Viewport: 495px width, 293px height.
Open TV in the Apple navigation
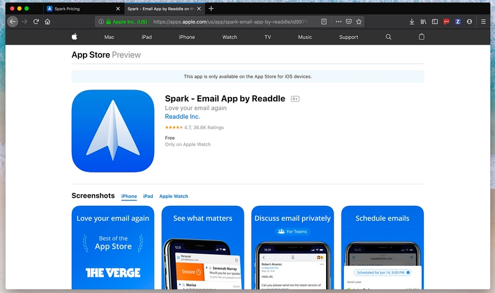268,37
